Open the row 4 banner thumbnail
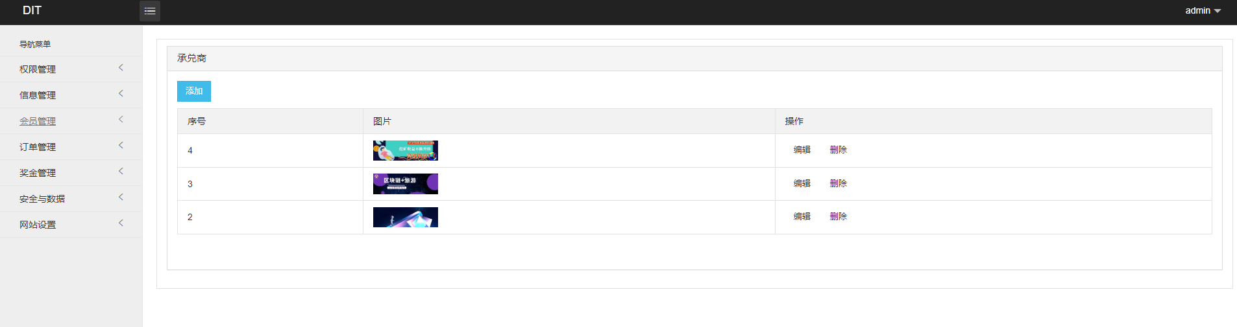Screen dimensions: 1237x327 pos(406,150)
